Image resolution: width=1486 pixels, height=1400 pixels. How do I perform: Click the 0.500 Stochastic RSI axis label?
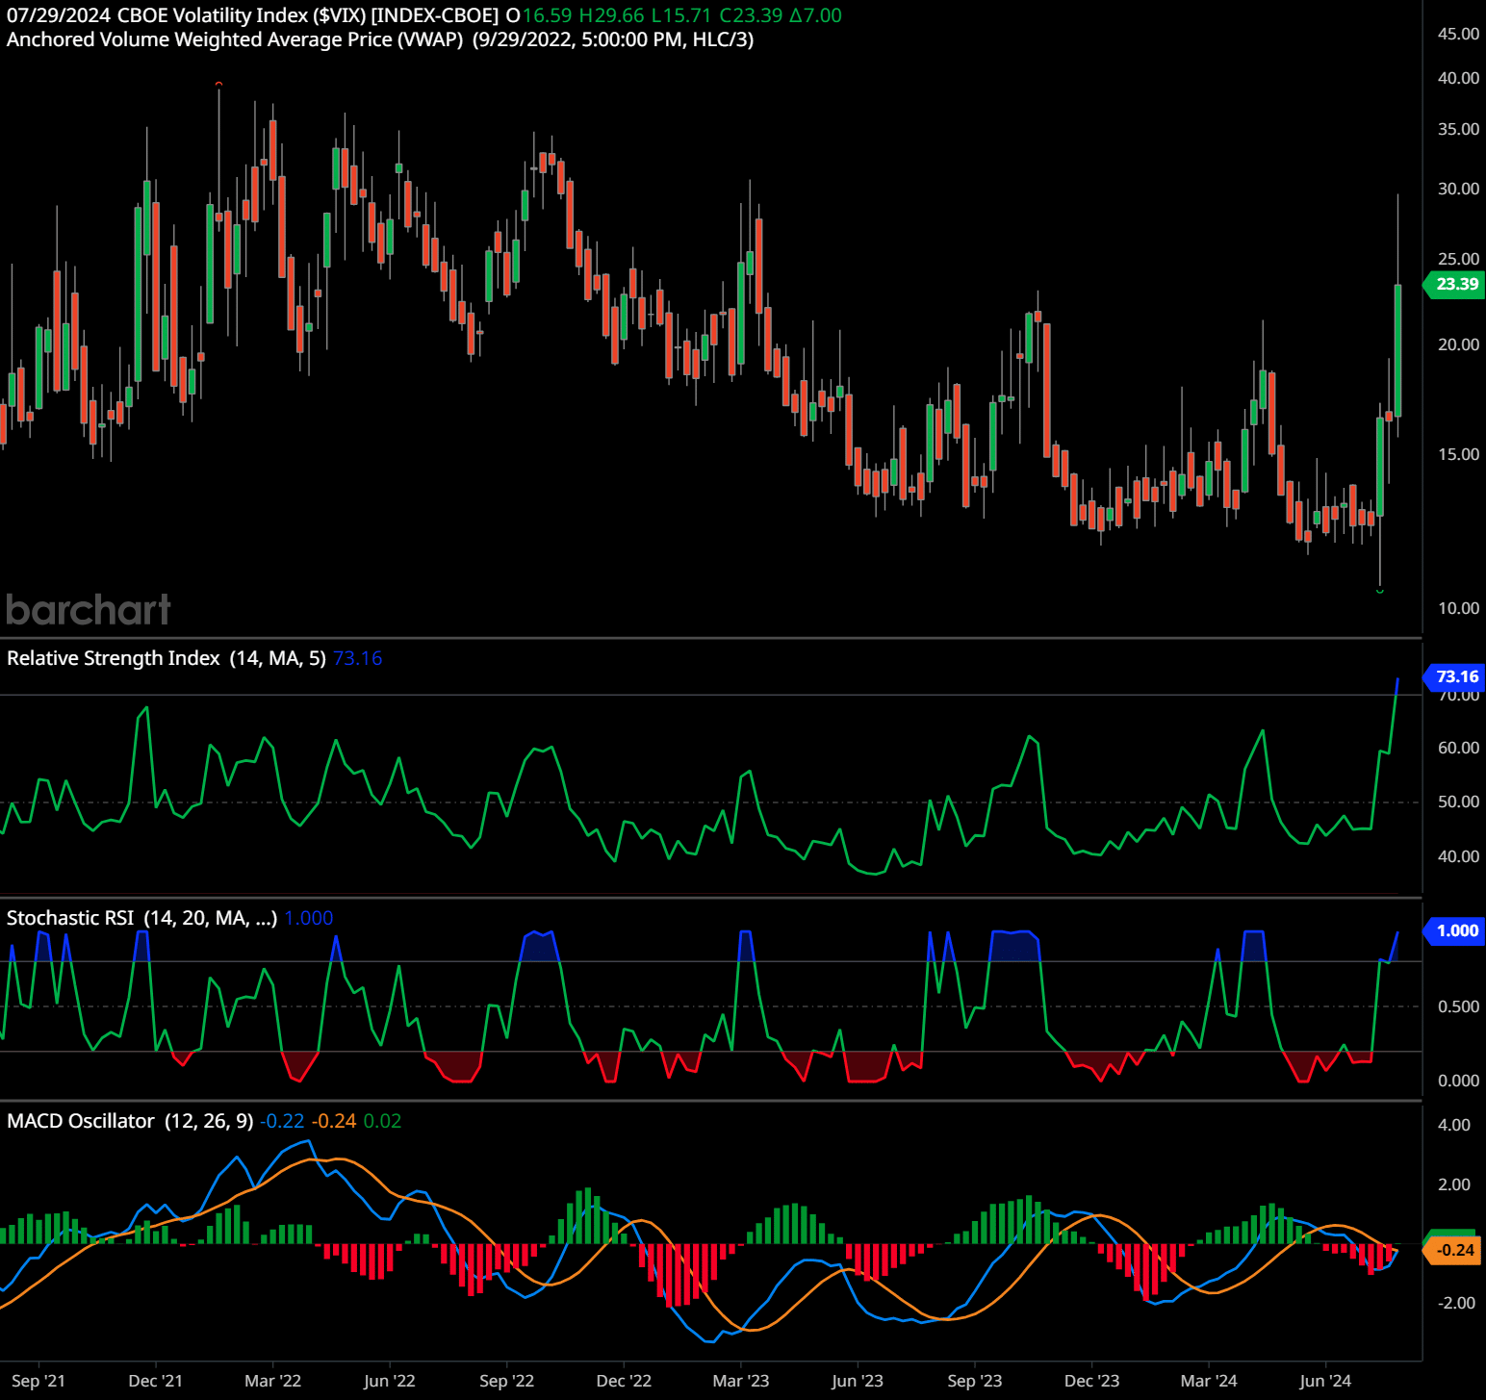(x=1458, y=1006)
